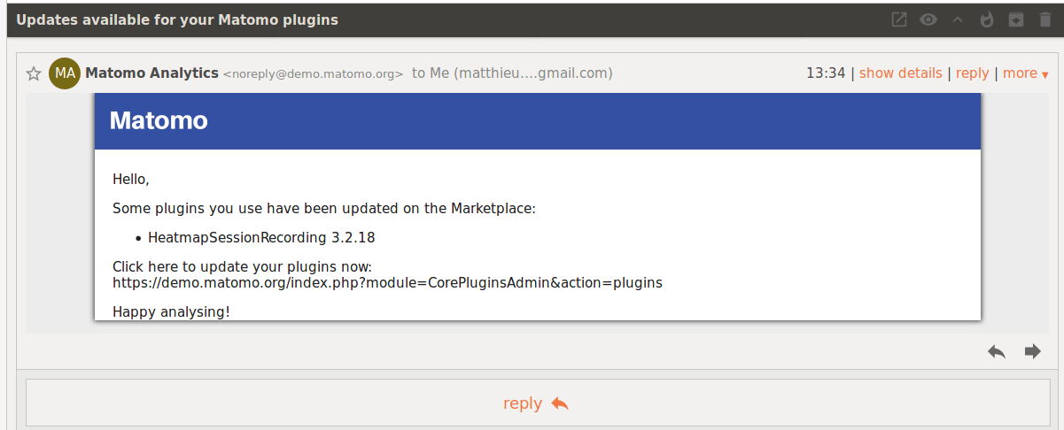This screenshot has height=430, width=1064.
Task: Open the message in a new window
Action: click(899, 19)
